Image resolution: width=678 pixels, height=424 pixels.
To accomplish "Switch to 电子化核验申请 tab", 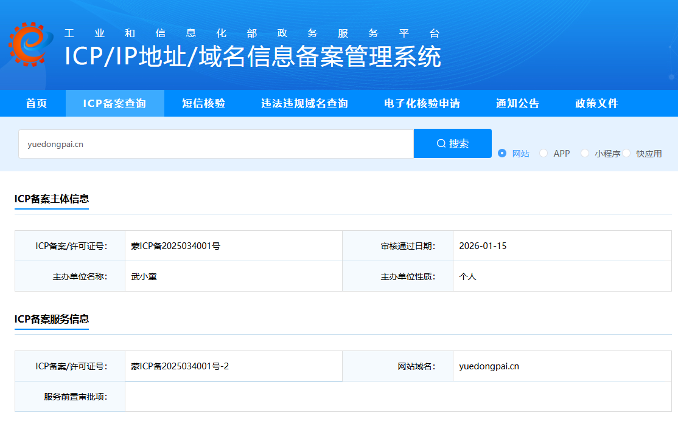I will coord(422,104).
